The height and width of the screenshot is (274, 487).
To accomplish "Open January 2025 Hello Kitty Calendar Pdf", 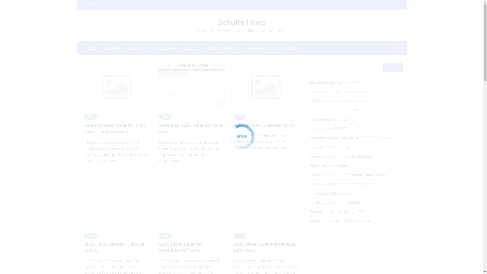I will [x=340, y=221].
